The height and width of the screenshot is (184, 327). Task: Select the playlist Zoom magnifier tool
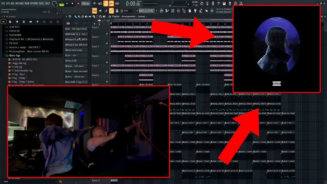(x=101, y=16)
